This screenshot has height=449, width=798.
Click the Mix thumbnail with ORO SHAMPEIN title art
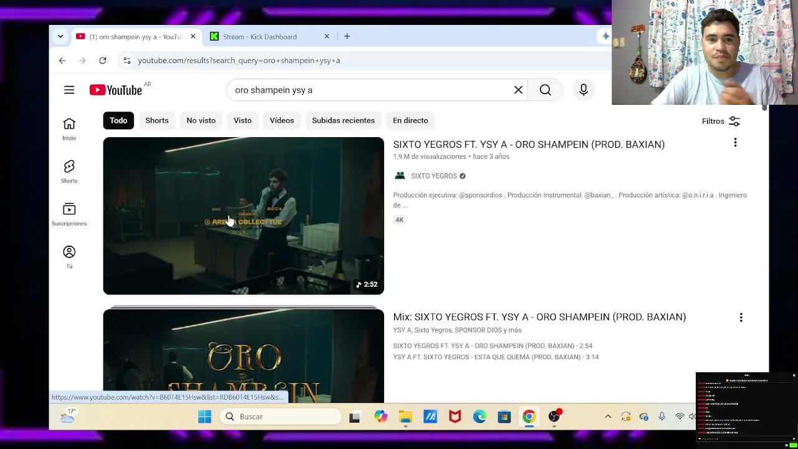tap(243, 355)
